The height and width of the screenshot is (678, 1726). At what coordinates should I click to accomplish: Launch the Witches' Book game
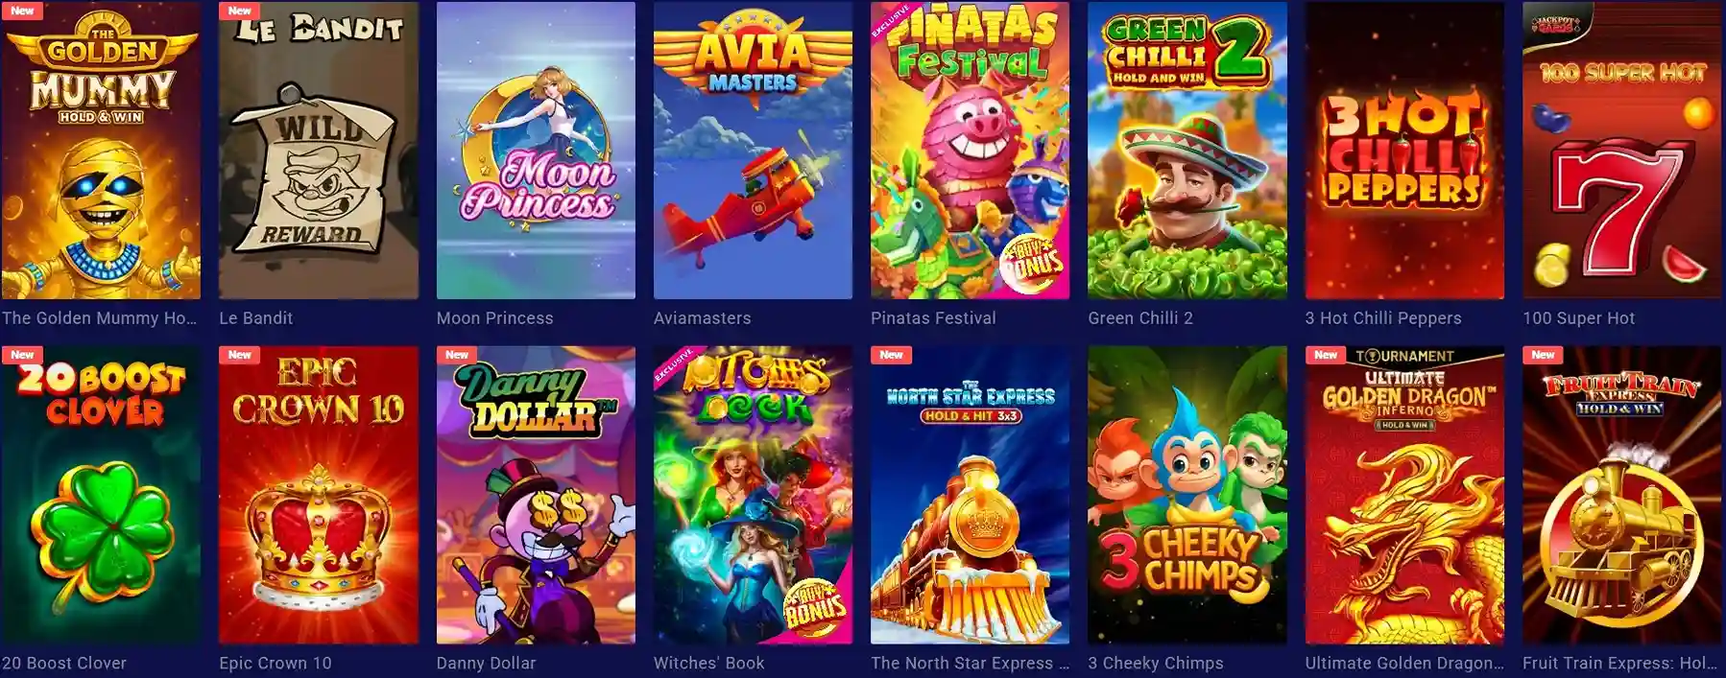tap(753, 495)
